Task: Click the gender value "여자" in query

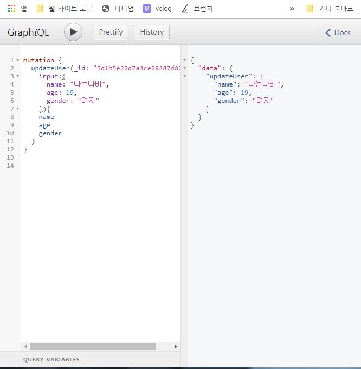Action: tap(88, 101)
